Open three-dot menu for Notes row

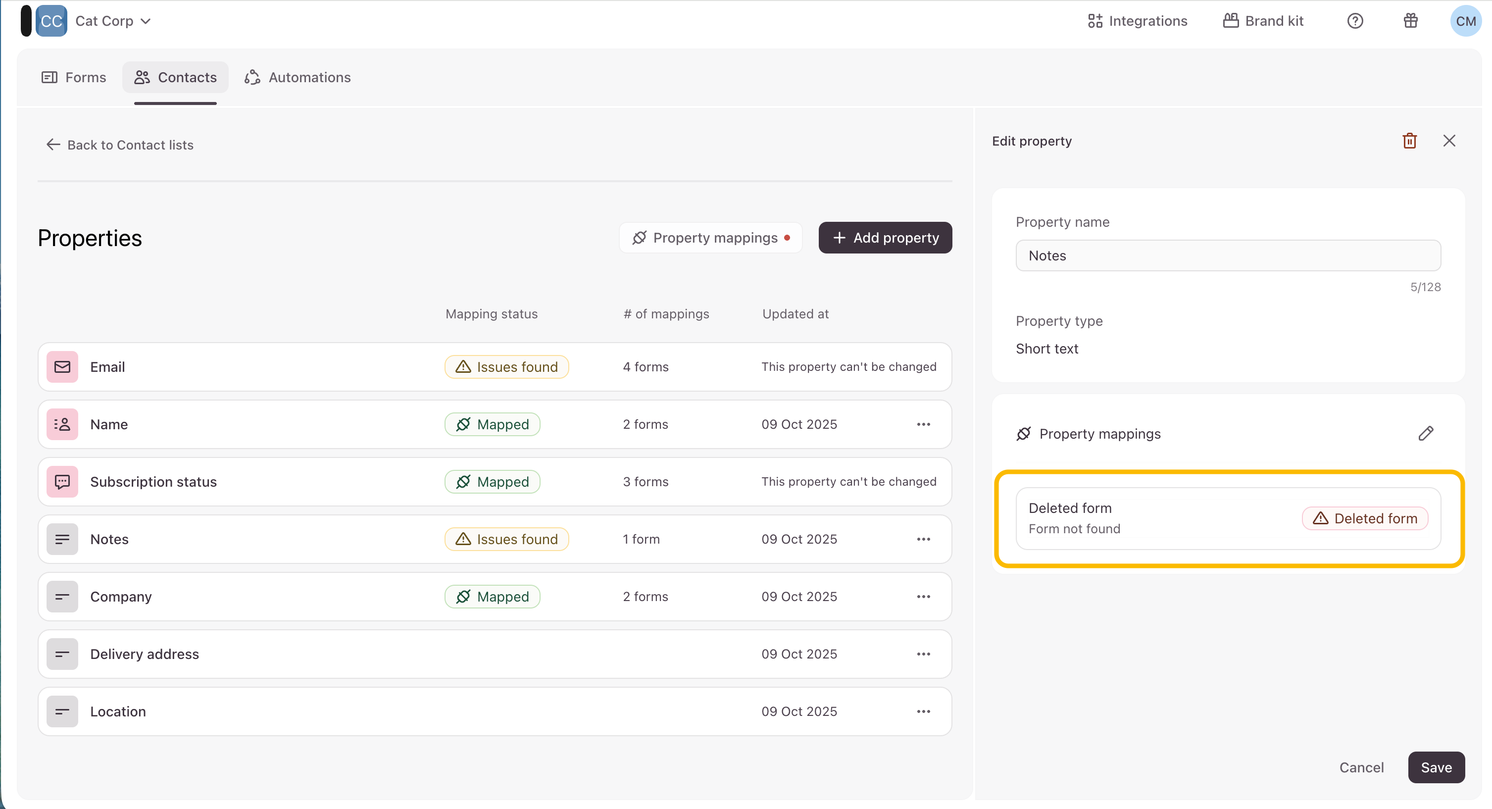(x=923, y=539)
